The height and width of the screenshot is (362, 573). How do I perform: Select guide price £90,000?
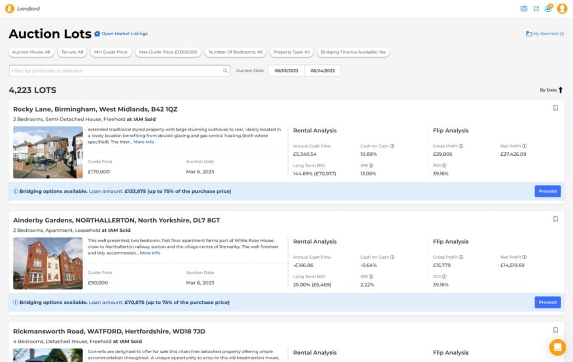pyautogui.click(x=98, y=283)
